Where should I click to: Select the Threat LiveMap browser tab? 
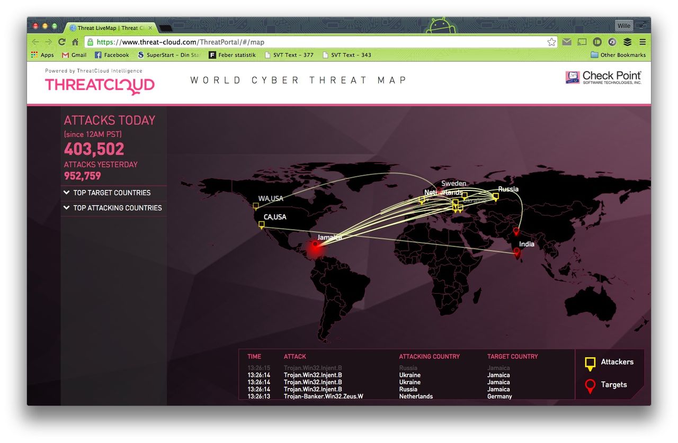click(x=109, y=28)
